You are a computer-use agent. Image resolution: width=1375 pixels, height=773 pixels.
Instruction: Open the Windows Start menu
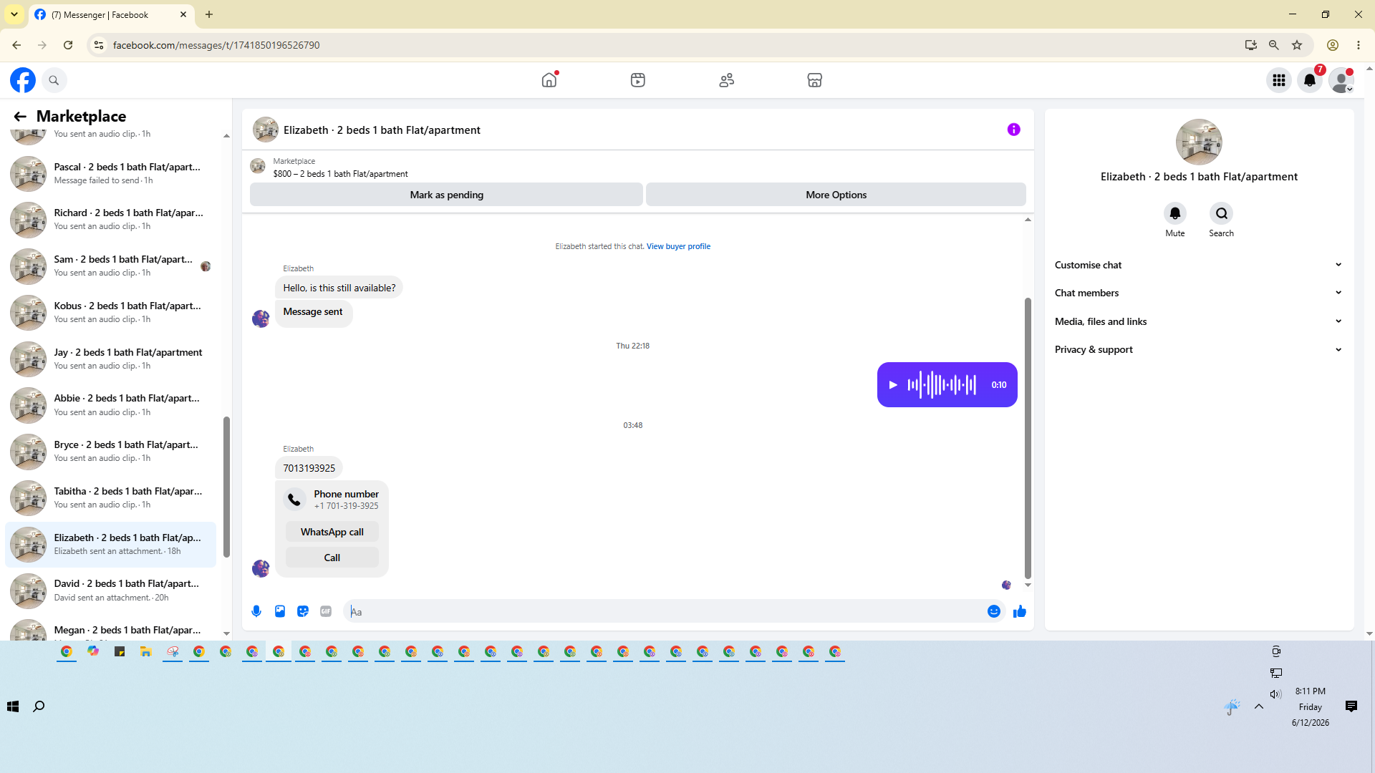pyautogui.click(x=13, y=706)
